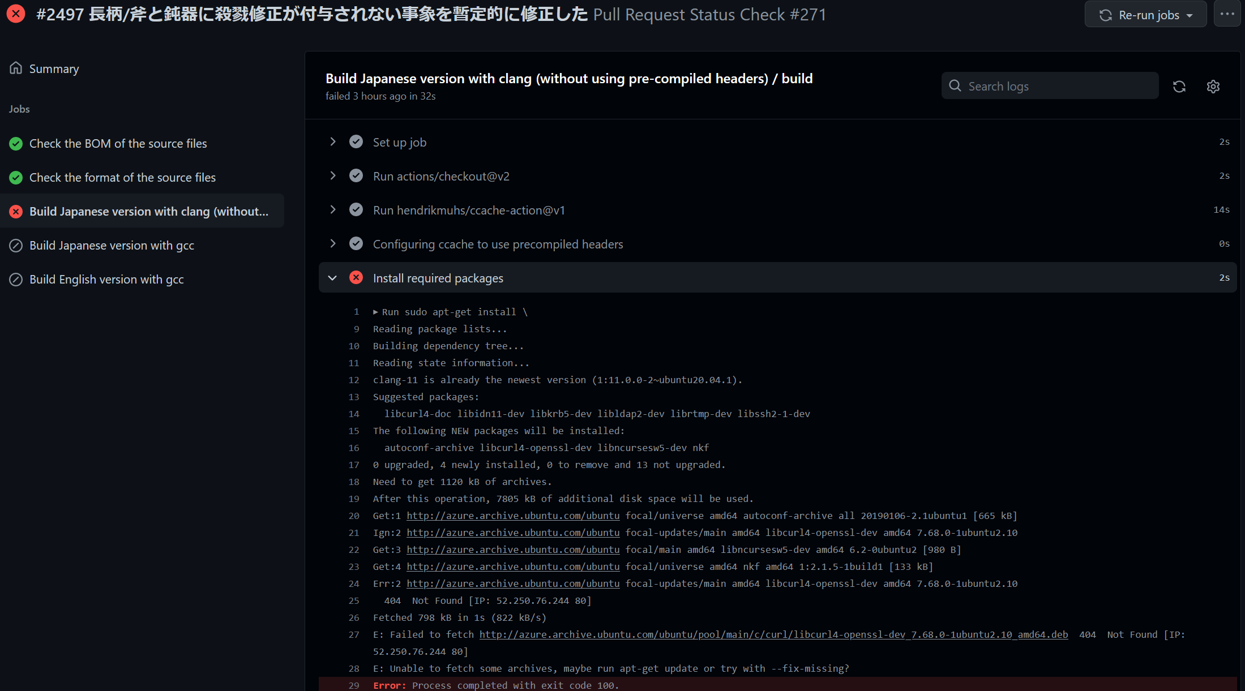Select Build Japanese version with gcc job
This screenshot has width=1245, height=691.
pyautogui.click(x=112, y=246)
